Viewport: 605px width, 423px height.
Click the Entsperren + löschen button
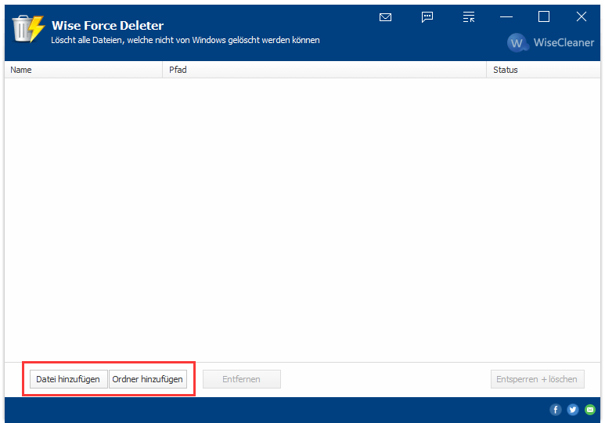537,379
